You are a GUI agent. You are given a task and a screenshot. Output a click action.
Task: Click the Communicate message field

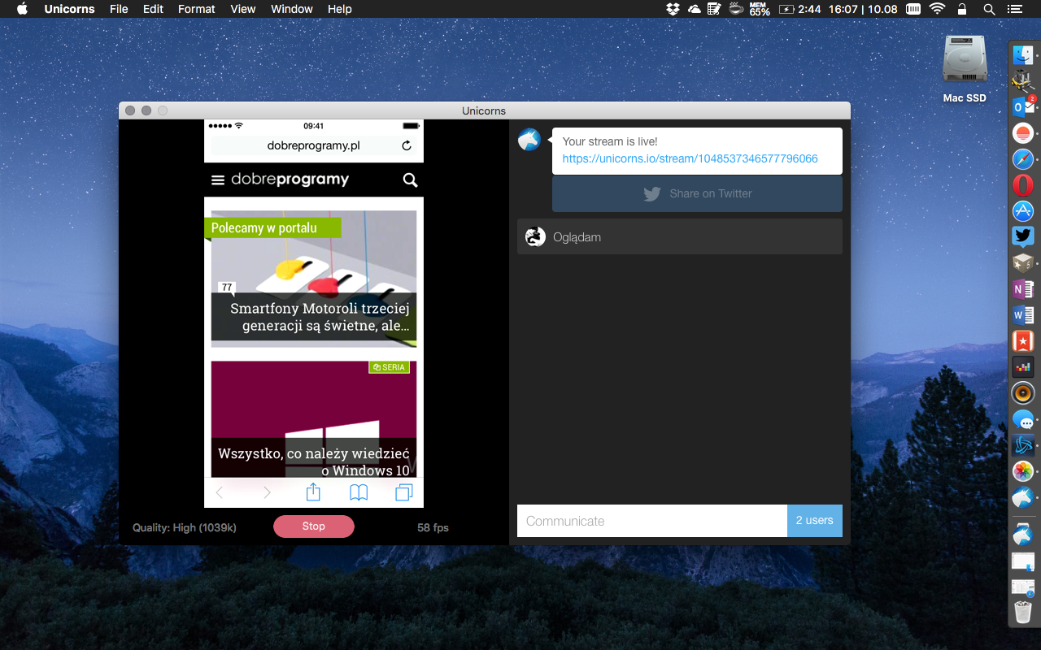point(652,521)
